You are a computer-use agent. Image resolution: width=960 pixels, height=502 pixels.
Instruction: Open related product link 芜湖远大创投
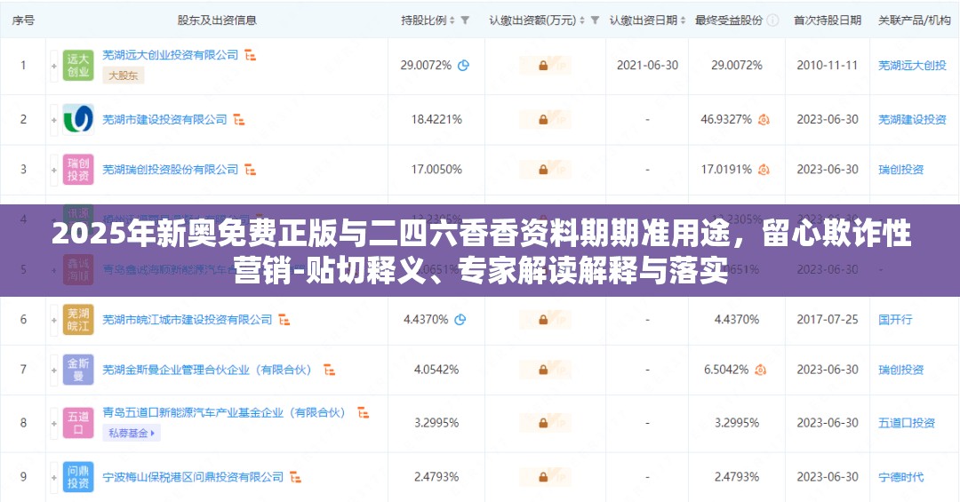pyautogui.click(x=912, y=66)
